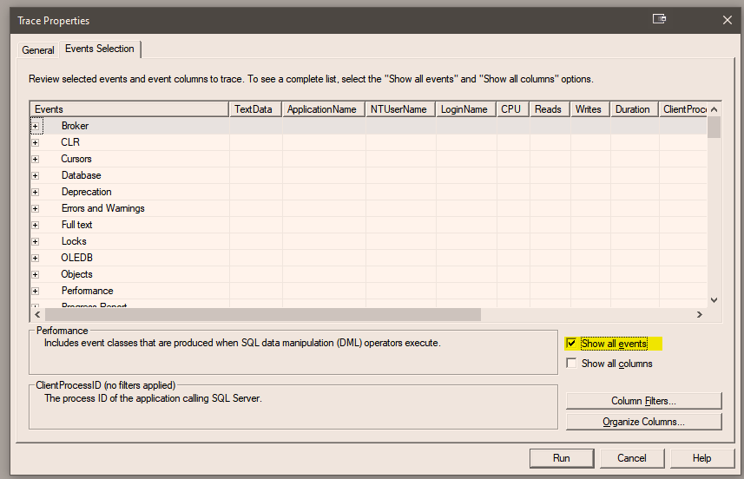744x479 pixels.
Task: Expand the Objects event category
Action: (35, 274)
